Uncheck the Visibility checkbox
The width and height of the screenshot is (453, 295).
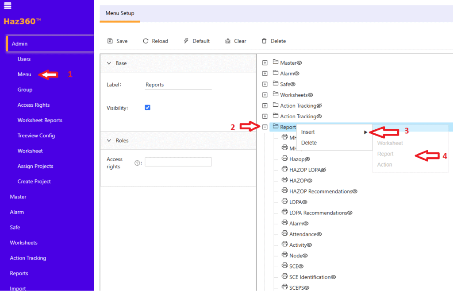pyautogui.click(x=148, y=108)
